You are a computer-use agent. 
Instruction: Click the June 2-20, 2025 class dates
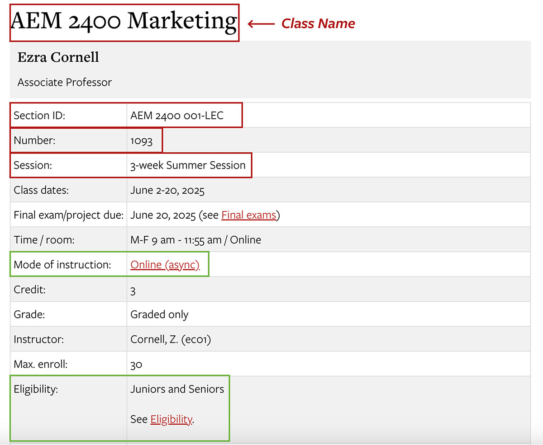point(167,190)
